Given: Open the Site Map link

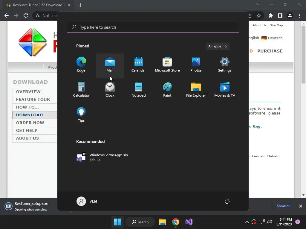Looking at the screenshot, I should [x=276, y=25].
